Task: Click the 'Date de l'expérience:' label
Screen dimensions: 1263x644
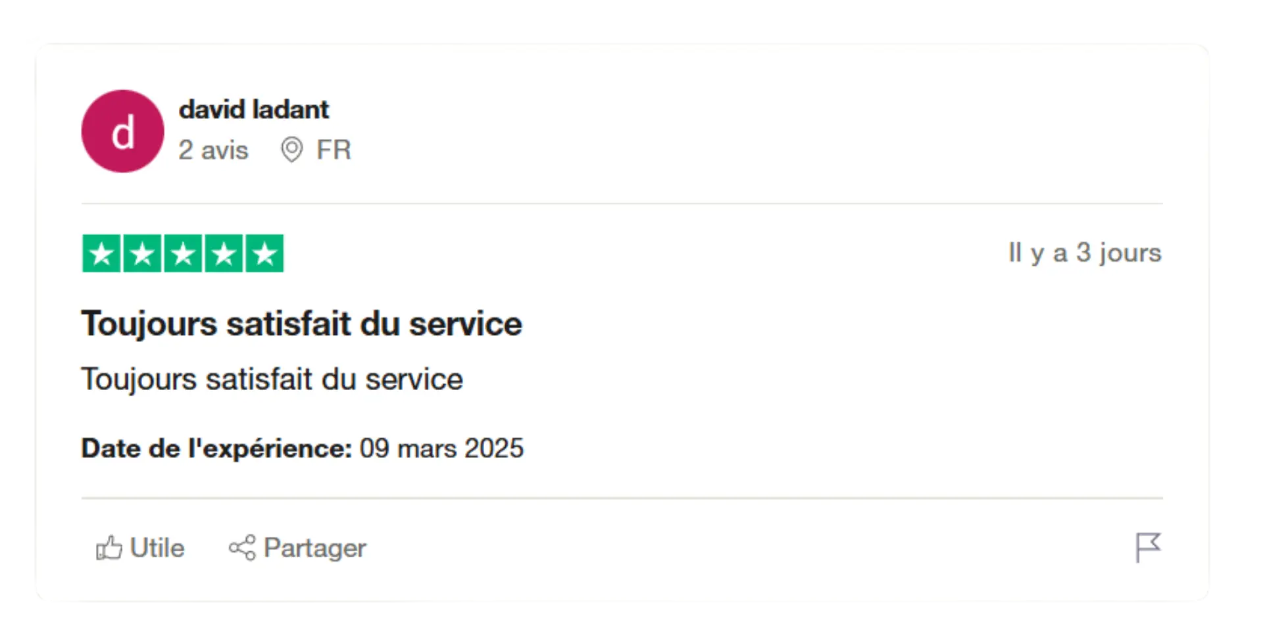Action: point(217,449)
